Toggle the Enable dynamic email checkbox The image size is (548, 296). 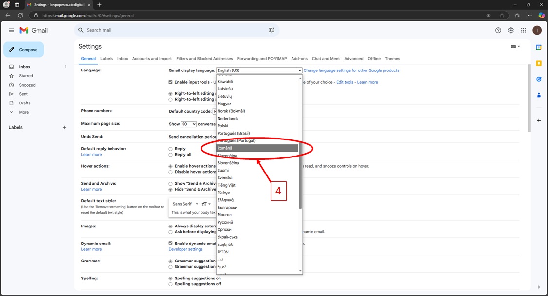click(x=171, y=243)
